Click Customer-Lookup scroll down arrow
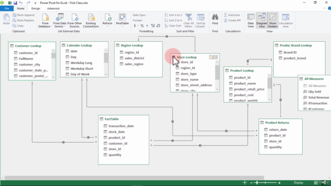The width and height of the screenshot is (331, 186). pyautogui.click(x=53, y=78)
